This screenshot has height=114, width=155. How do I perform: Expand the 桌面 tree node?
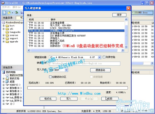pyautogui.click(x=4, y=82)
